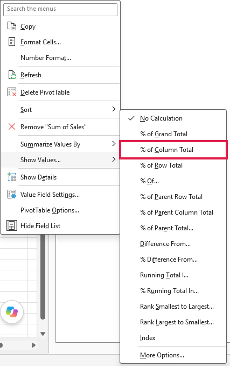Viewport: 230px width, 366px height.
Task: Select Running Total In option
Action: click(x=164, y=275)
